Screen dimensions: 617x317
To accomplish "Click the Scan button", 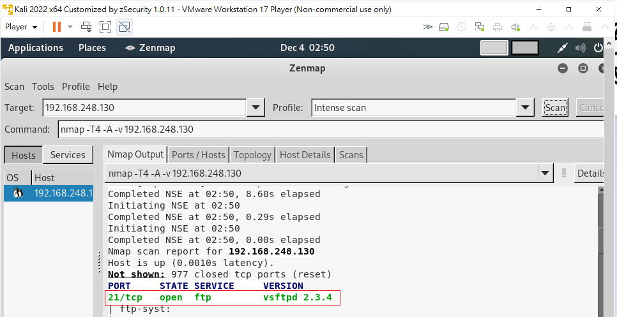I will (555, 108).
